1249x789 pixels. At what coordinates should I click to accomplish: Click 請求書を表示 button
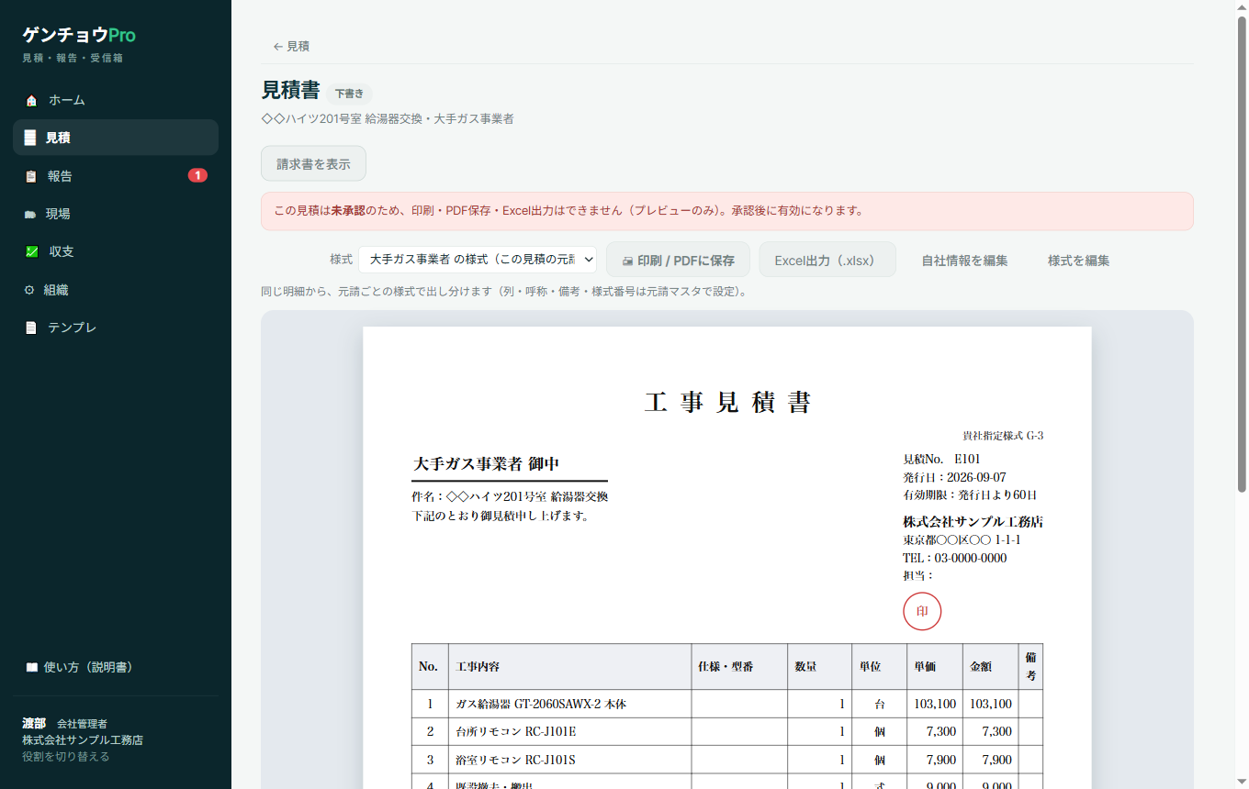click(x=313, y=164)
